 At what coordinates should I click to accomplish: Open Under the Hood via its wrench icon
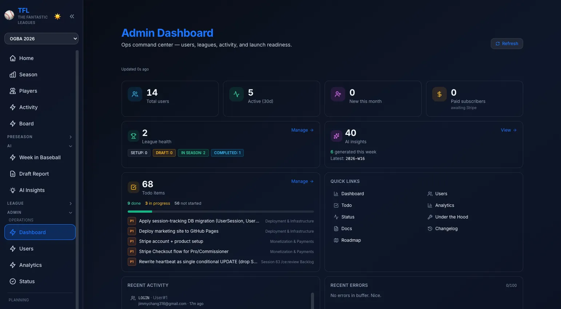(x=430, y=217)
